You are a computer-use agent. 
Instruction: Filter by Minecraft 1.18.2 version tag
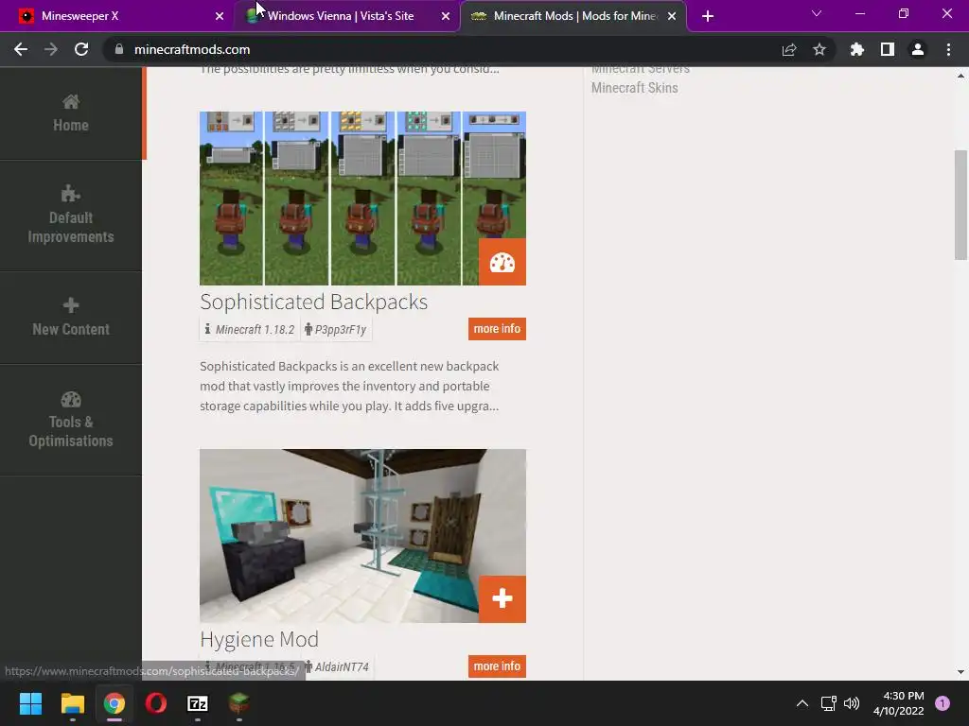point(250,329)
